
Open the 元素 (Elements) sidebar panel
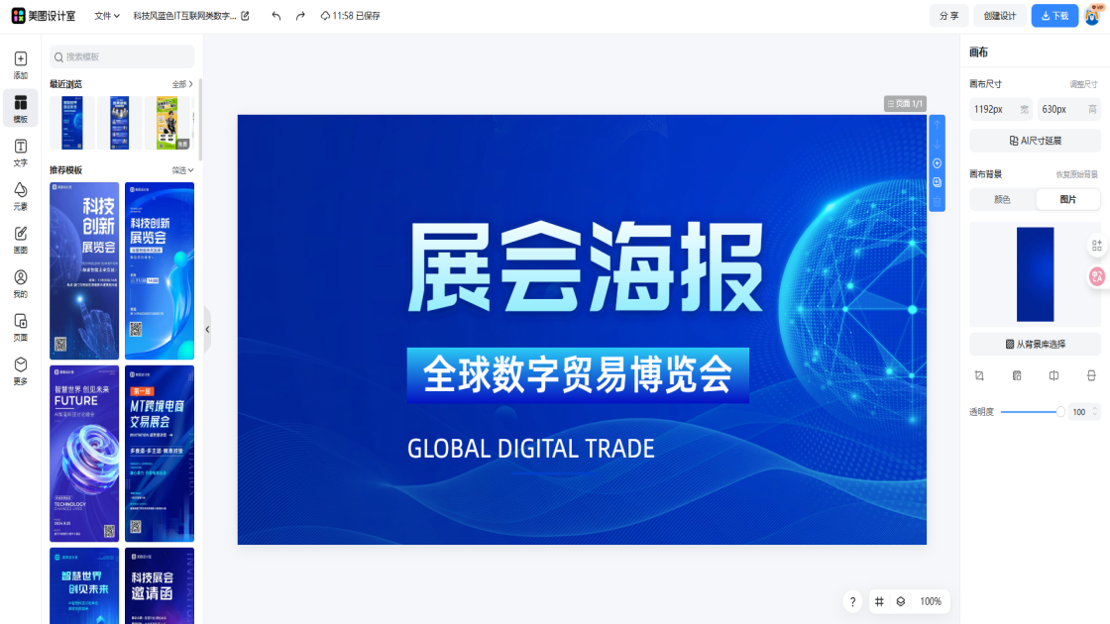[20, 195]
